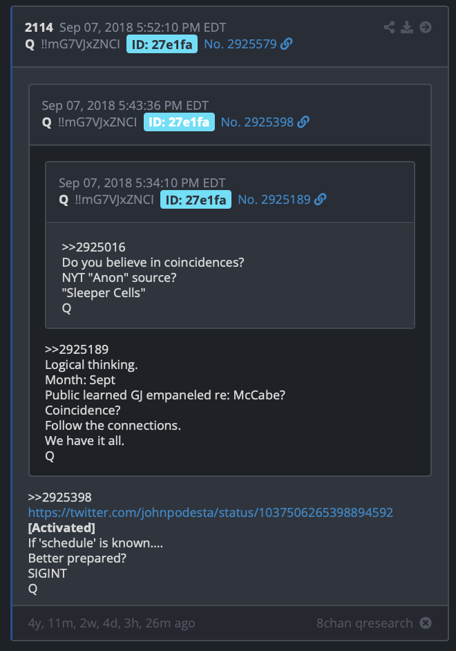Copy the link icon beside No. 2925579

286,44
